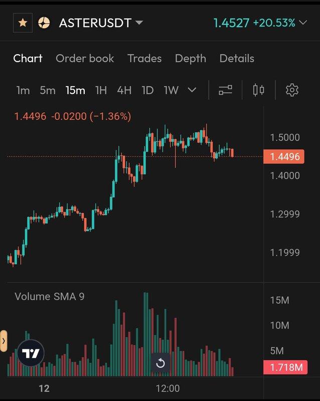Screen dimensions: 320x401
Task: Change the candlestick chart type icon
Action: (259, 90)
